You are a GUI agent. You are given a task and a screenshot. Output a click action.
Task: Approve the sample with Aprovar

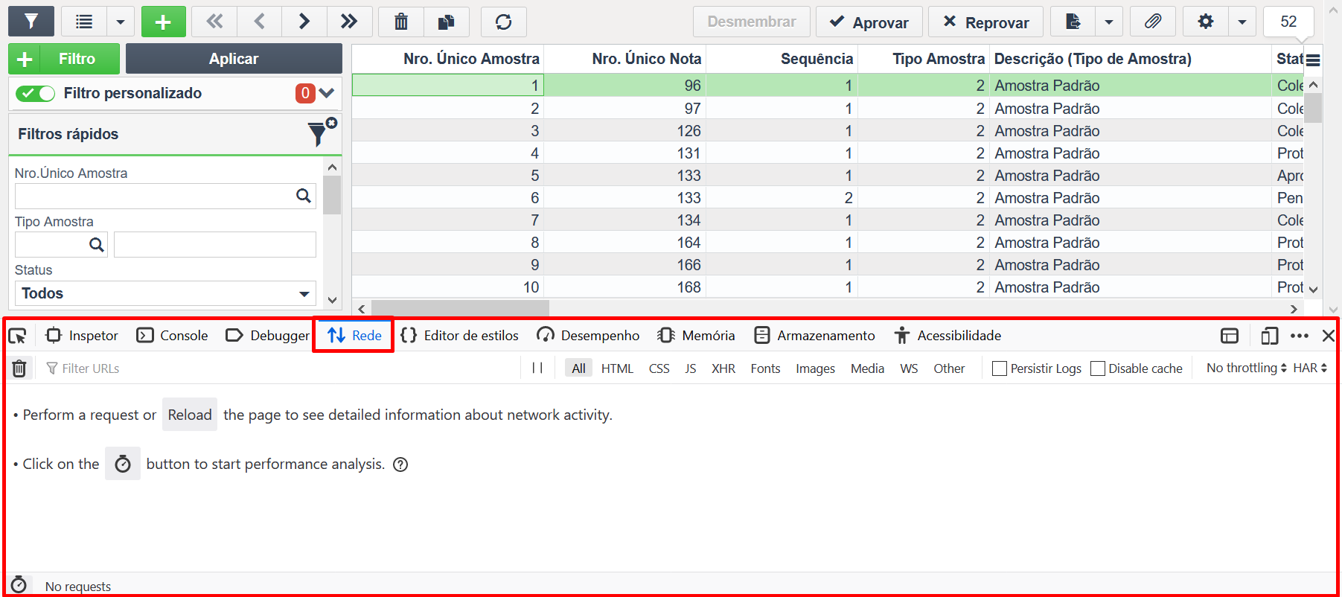[x=869, y=22]
